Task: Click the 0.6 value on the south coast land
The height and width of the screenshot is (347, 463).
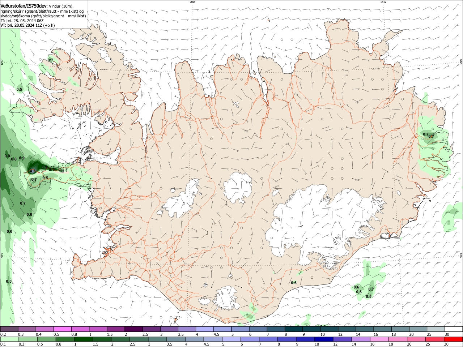Action: 294,283
